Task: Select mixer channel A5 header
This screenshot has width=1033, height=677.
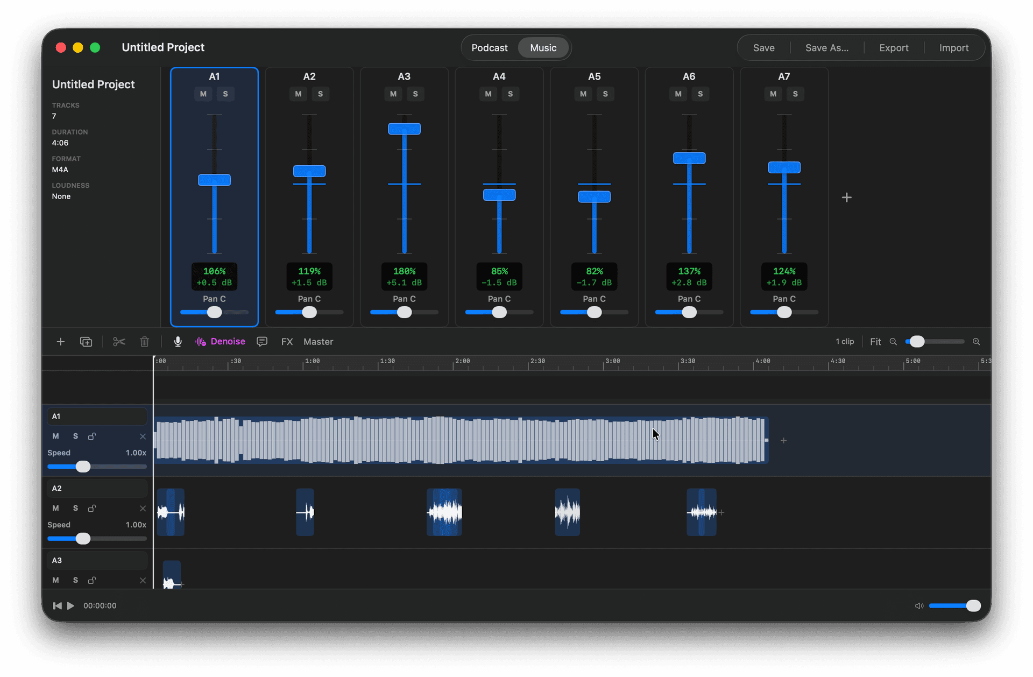Action: (594, 76)
